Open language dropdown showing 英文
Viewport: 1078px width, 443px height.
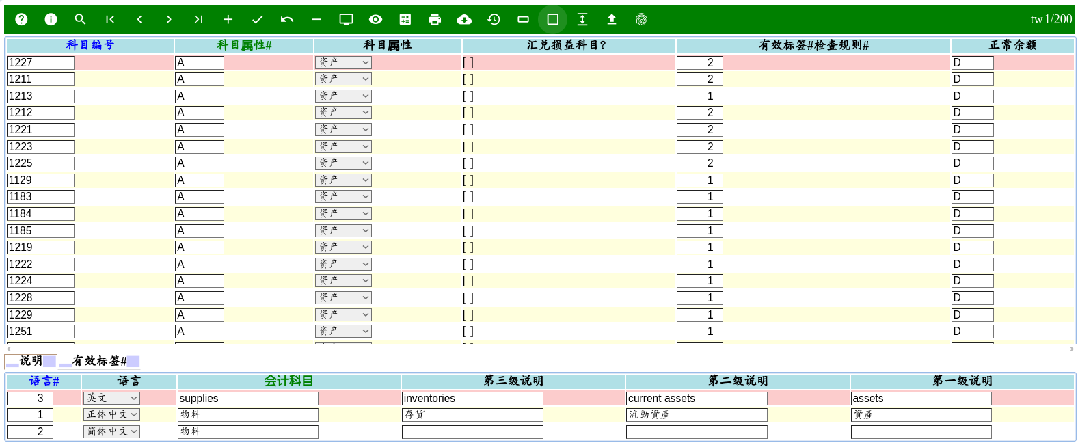coord(112,398)
